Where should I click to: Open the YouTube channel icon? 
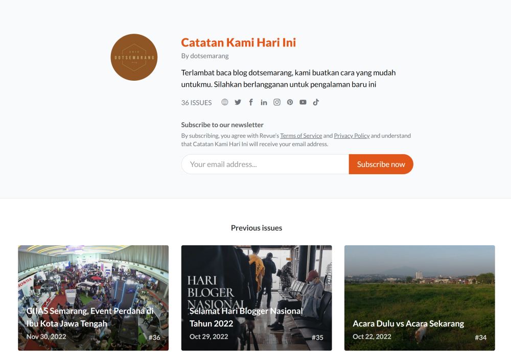(303, 102)
